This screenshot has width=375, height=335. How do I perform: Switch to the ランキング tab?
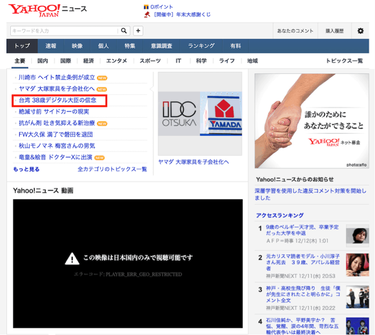[201, 46]
